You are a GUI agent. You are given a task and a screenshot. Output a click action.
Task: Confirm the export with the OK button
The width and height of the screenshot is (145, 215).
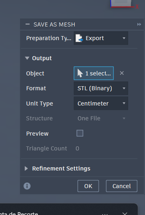pyautogui.click(x=88, y=186)
